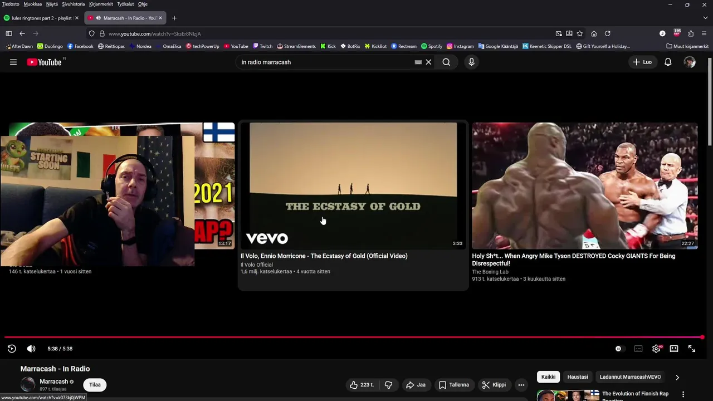Open Kirjanmerkit menu

point(101,4)
